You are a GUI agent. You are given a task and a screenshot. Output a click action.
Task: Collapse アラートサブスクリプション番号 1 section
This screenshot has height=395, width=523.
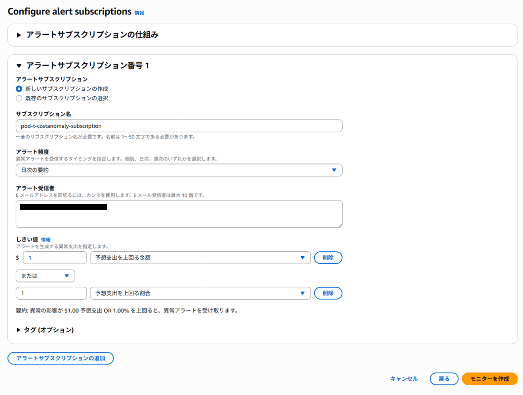(x=82, y=65)
